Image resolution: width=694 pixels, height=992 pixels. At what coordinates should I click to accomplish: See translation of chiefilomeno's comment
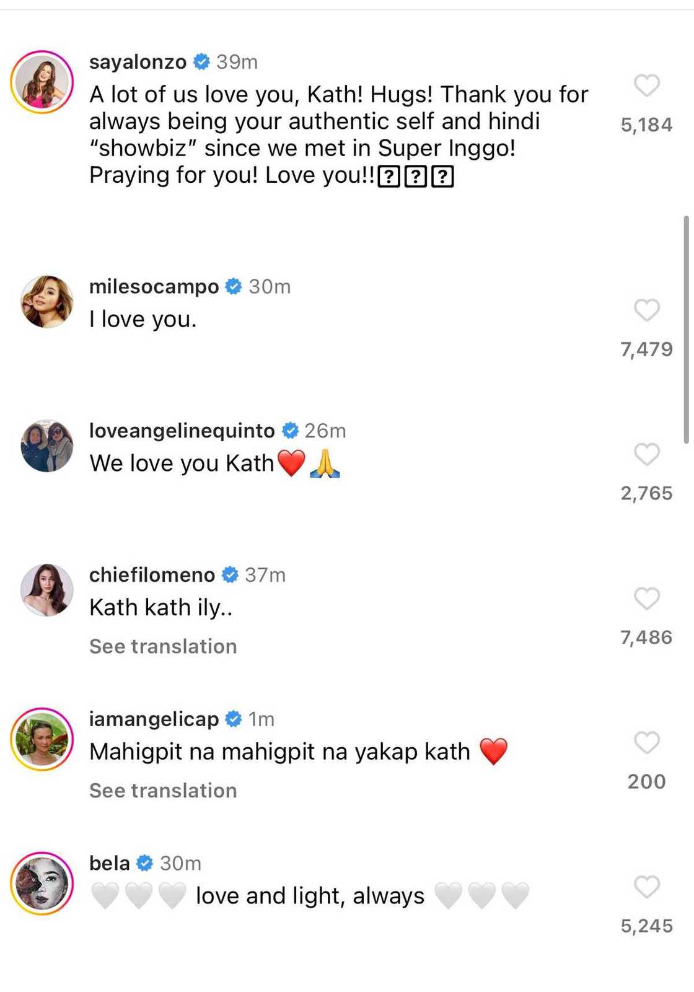click(163, 646)
